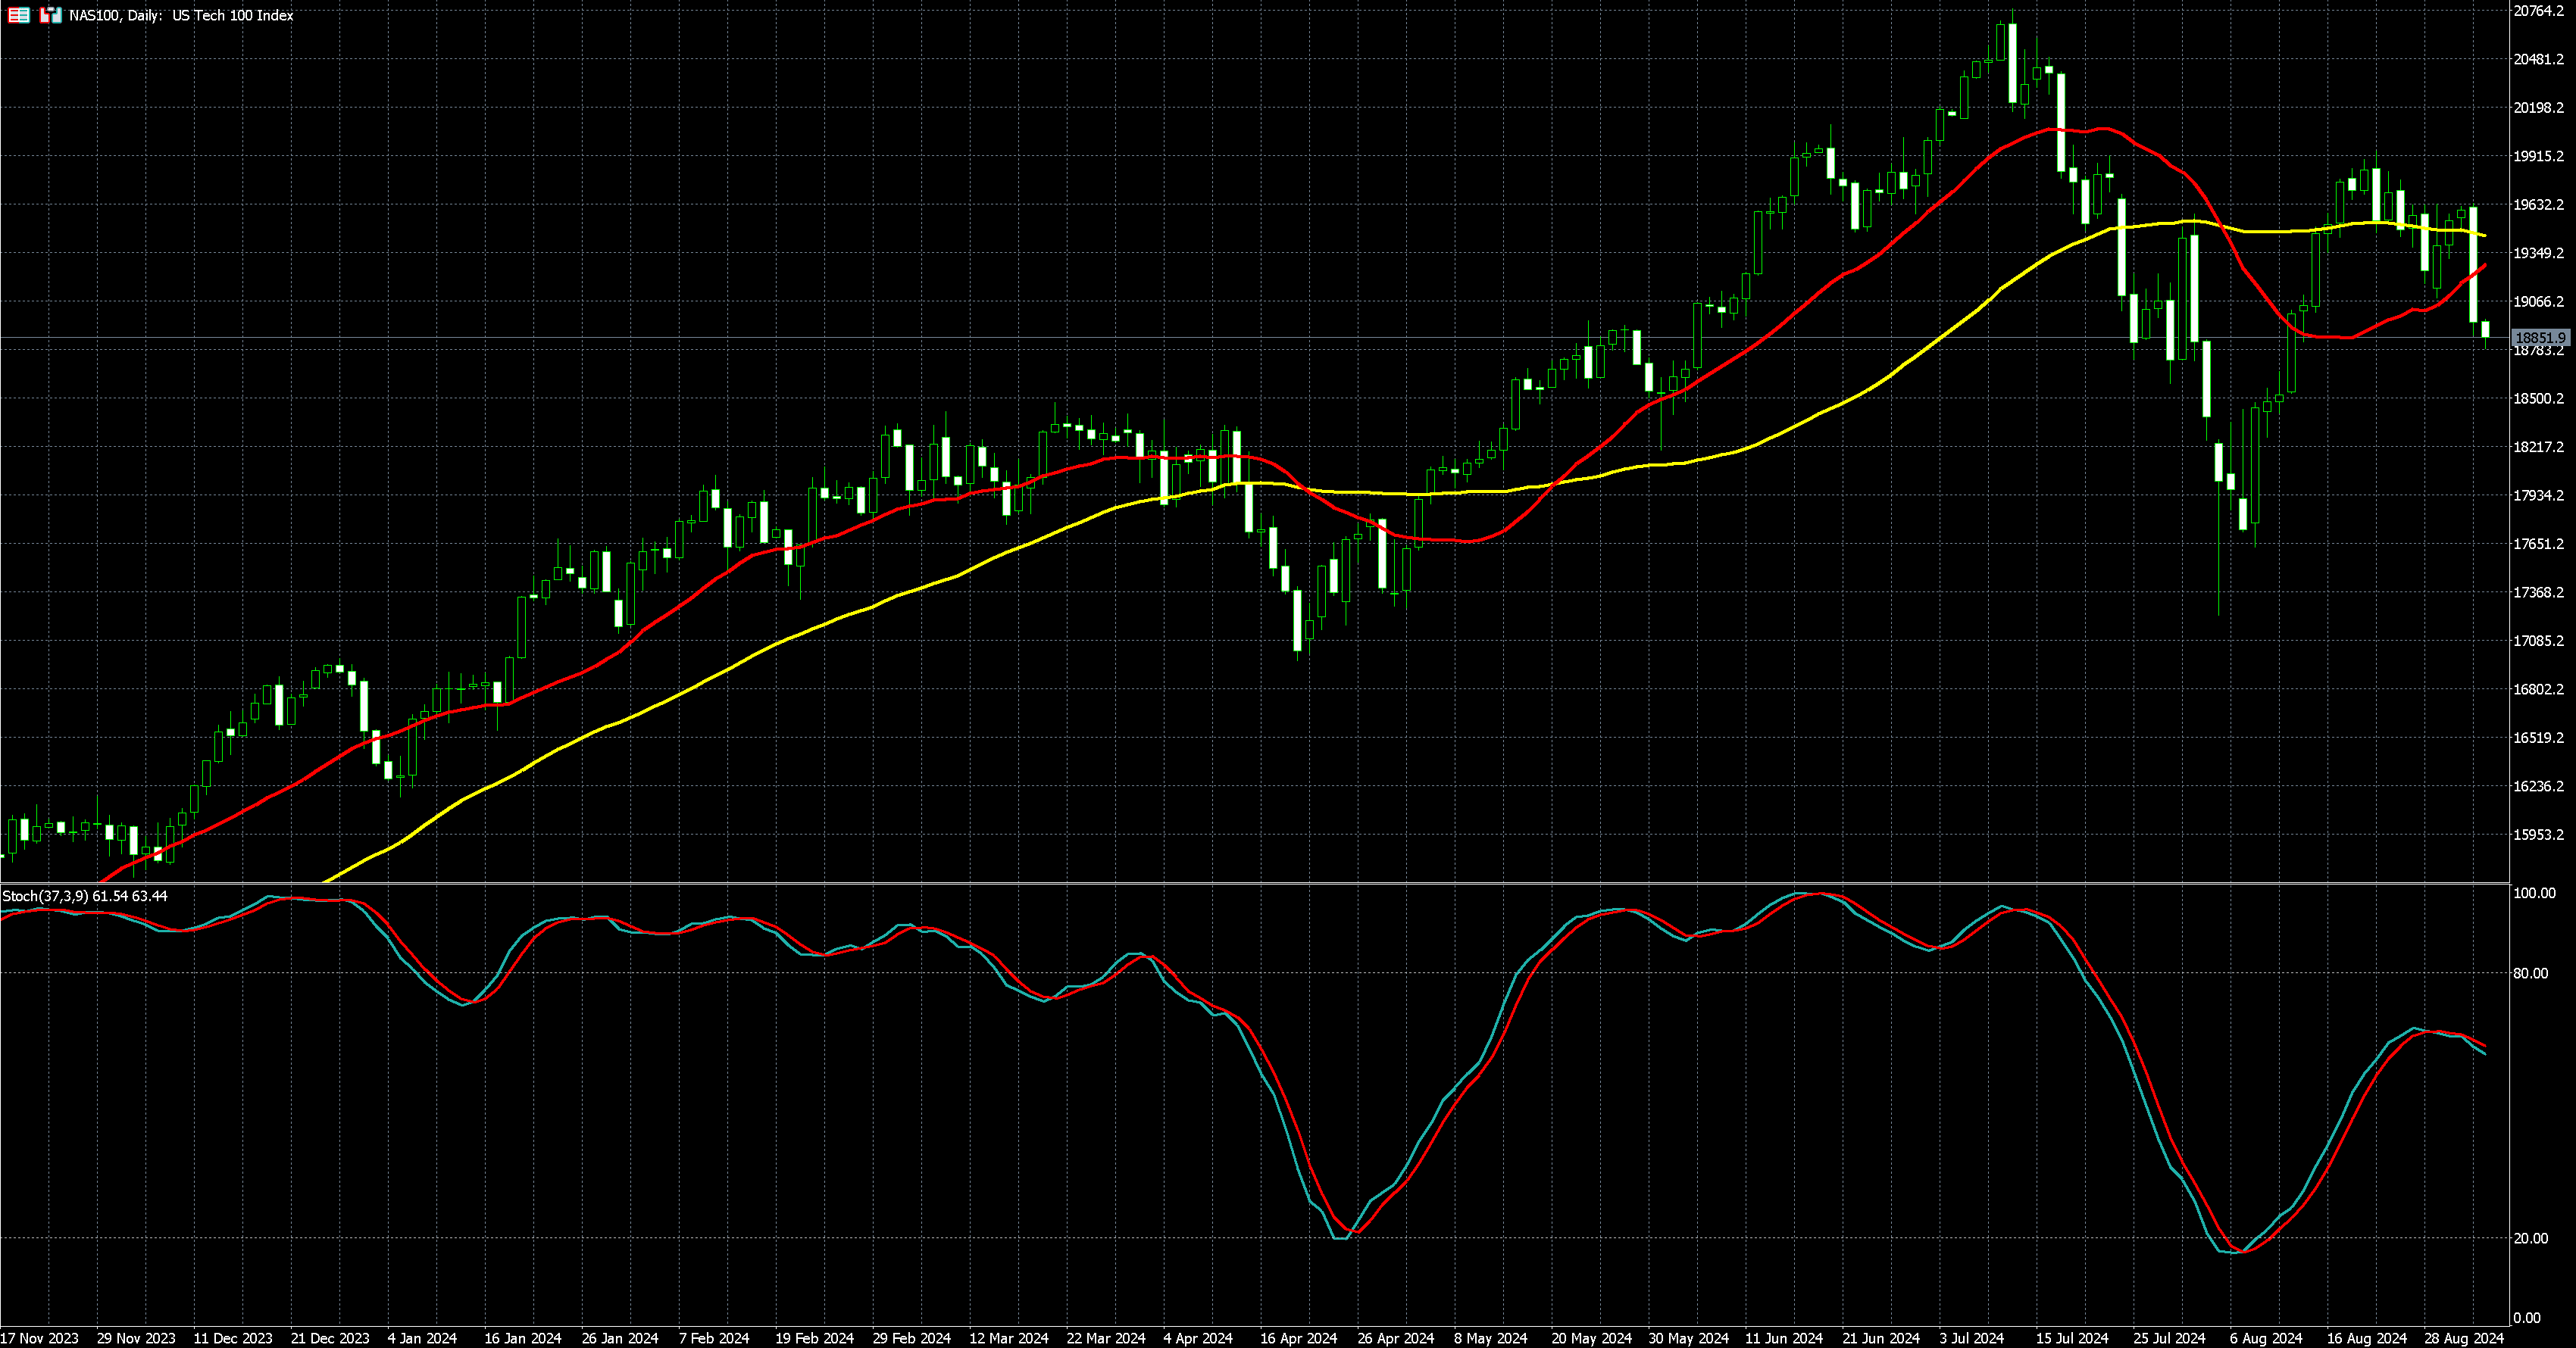
Task: Click the 20764.2 price scale label
Action: 2539,11
